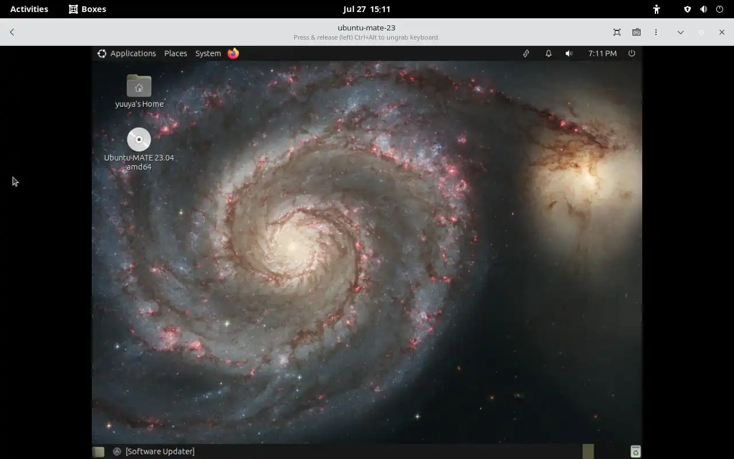Image resolution: width=734 pixels, height=459 pixels.
Task: Open the MATE network connection indicator
Action: tap(526, 53)
